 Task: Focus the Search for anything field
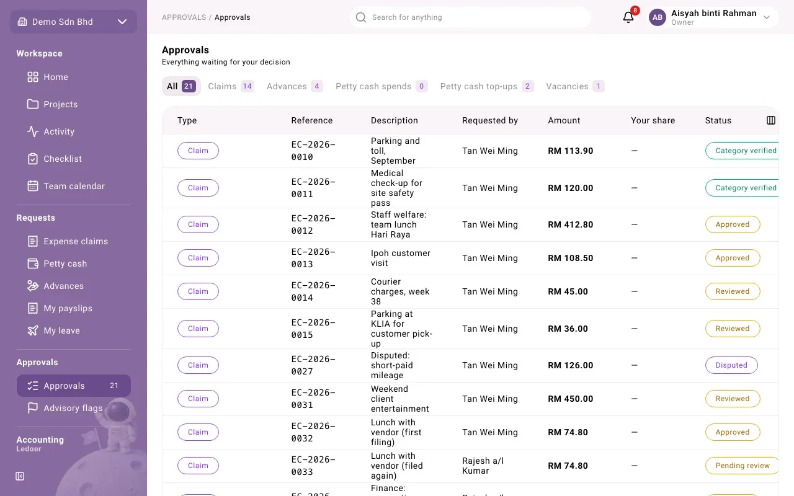pyautogui.click(x=470, y=17)
